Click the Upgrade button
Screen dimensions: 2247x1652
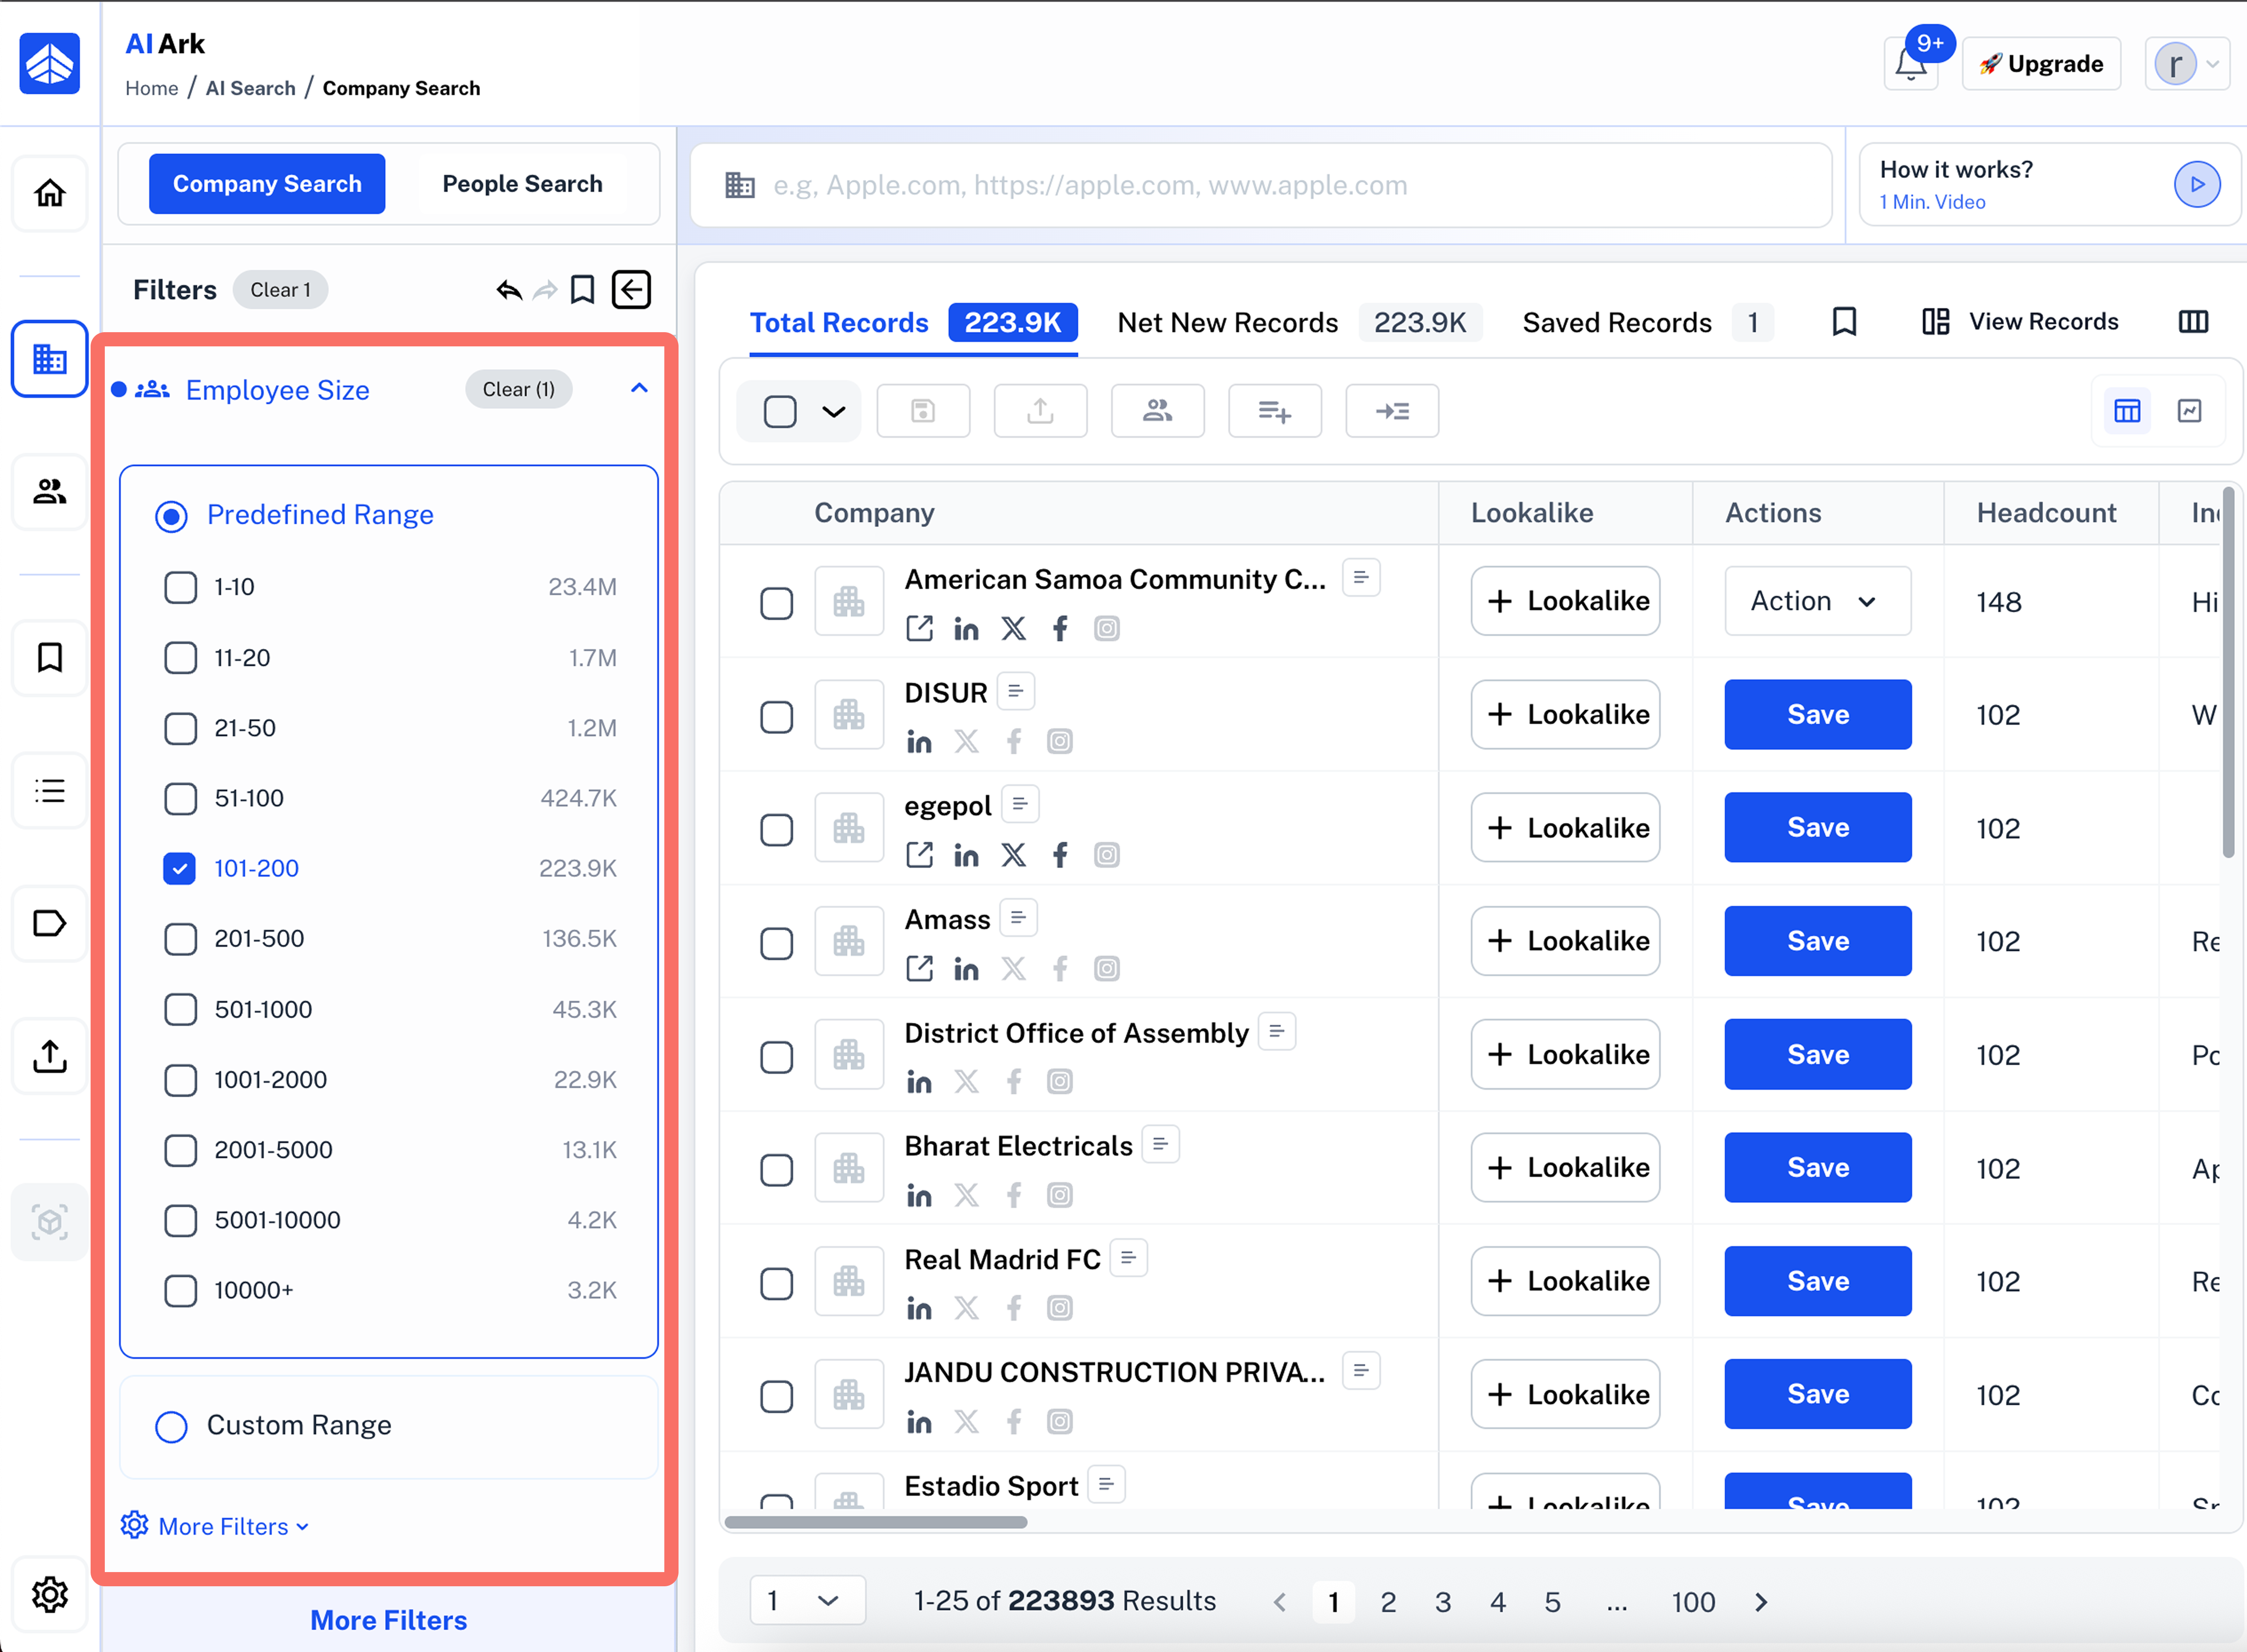coord(2040,64)
